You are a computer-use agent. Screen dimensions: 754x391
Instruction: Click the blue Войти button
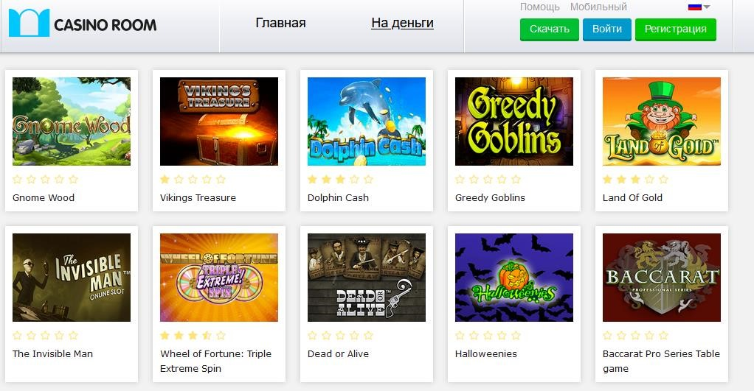click(607, 29)
